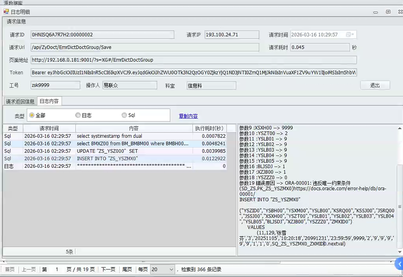Viewport: 403px width, 277px height.
Task: Switch to the 请求返回信息 tab
Action: 20,101
